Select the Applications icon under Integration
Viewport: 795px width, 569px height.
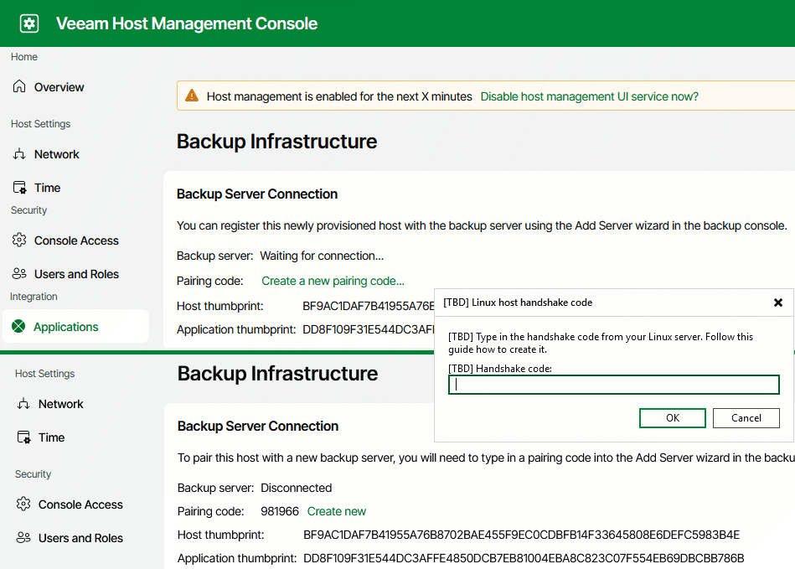[x=19, y=327]
